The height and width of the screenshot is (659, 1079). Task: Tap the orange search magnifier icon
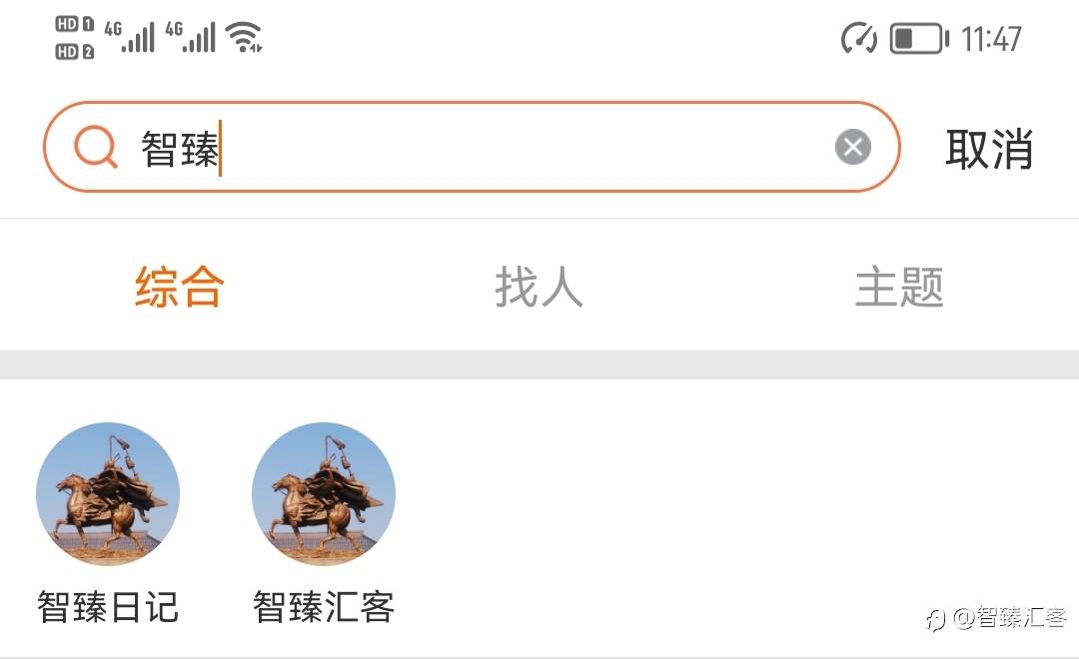point(96,147)
